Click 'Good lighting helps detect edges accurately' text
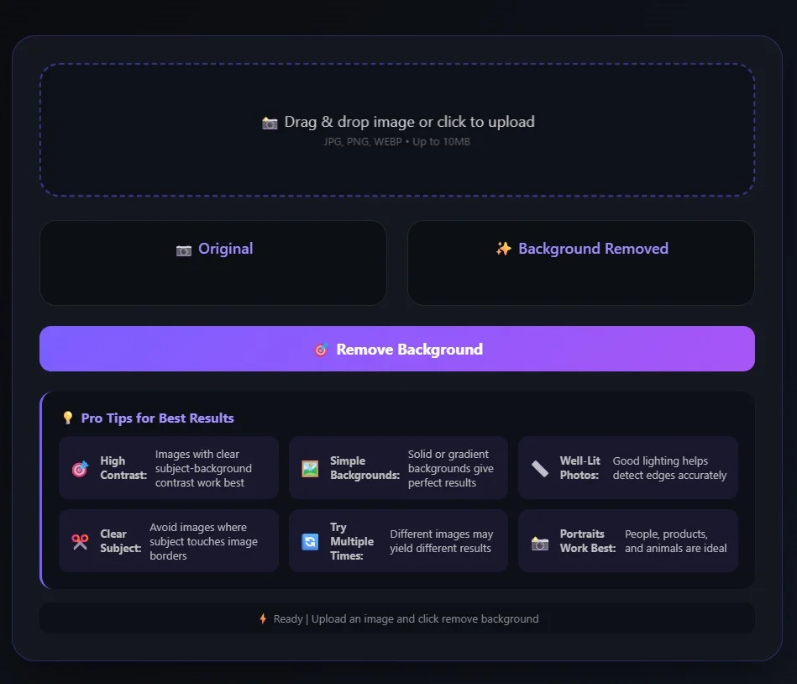The image size is (797, 684). pyautogui.click(x=669, y=468)
